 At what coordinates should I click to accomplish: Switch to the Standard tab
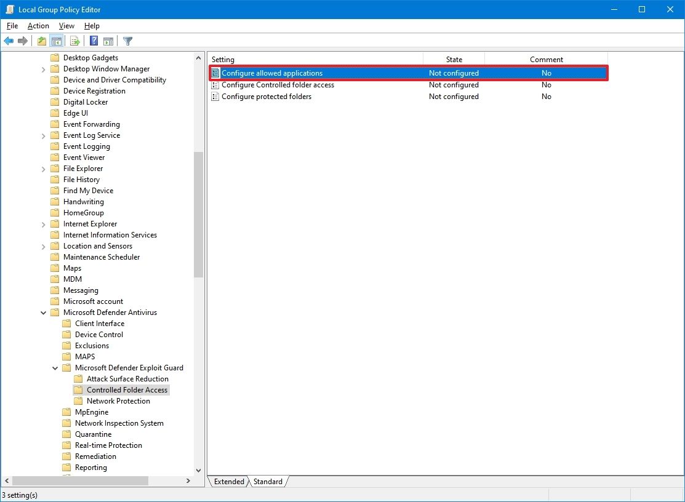(268, 482)
